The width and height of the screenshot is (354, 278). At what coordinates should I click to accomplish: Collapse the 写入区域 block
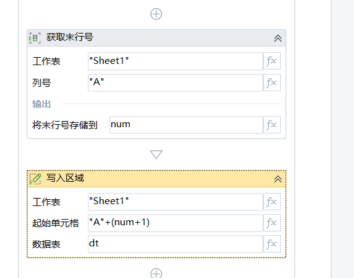(x=278, y=179)
